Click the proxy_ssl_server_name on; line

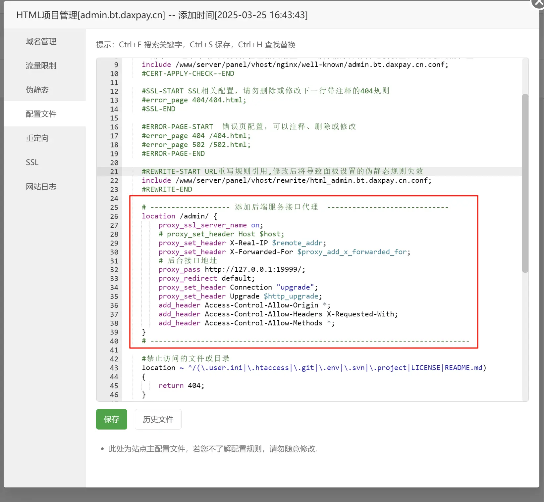[x=211, y=225]
